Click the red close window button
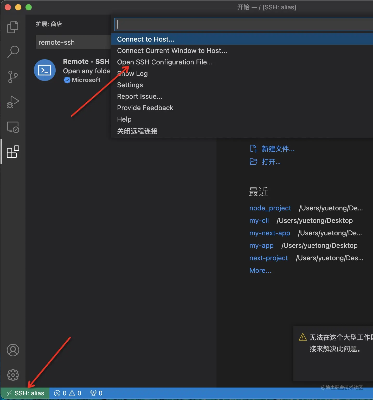The width and height of the screenshot is (373, 400). [8, 7]
